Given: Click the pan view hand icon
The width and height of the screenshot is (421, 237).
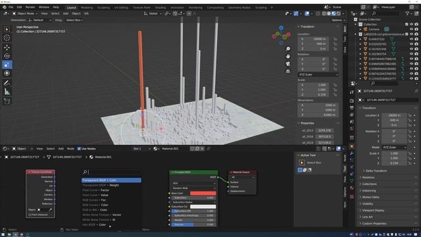Looking at the screenshot, I should point(288,57).
